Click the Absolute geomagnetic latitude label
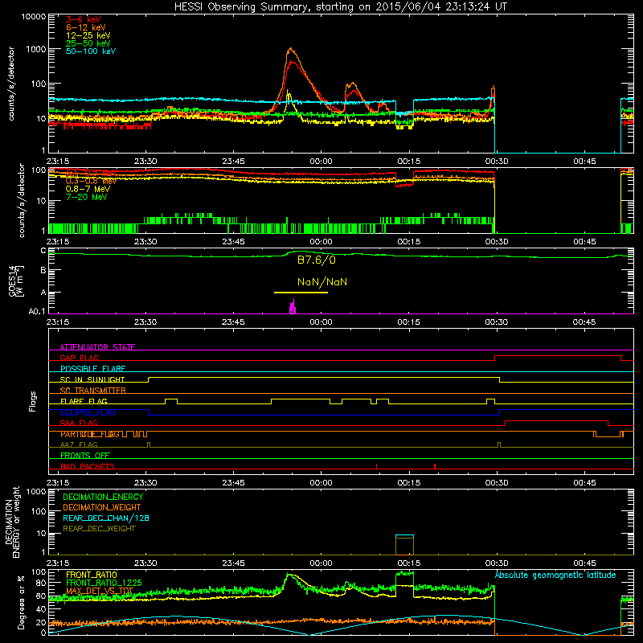 [555, 575]
